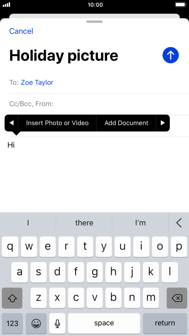The height and width of the screenshot is (336, 189).
Task: Switch to the 123 numeric keyboard
Action: [12, 323]
